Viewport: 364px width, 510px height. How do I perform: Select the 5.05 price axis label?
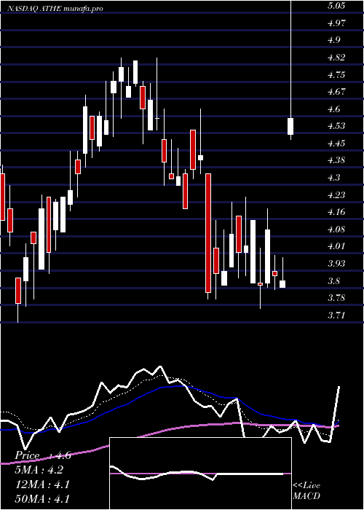(x=336, y=6)
